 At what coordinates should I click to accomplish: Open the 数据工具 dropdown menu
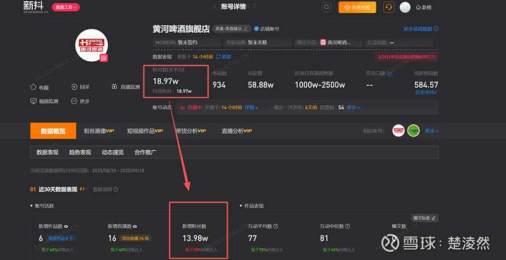(66, 7)
